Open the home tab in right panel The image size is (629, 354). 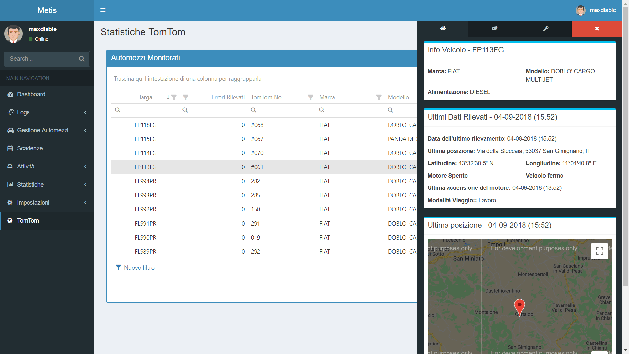[443, 29]
